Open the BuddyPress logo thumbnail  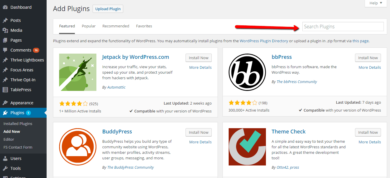pos(78,147)
